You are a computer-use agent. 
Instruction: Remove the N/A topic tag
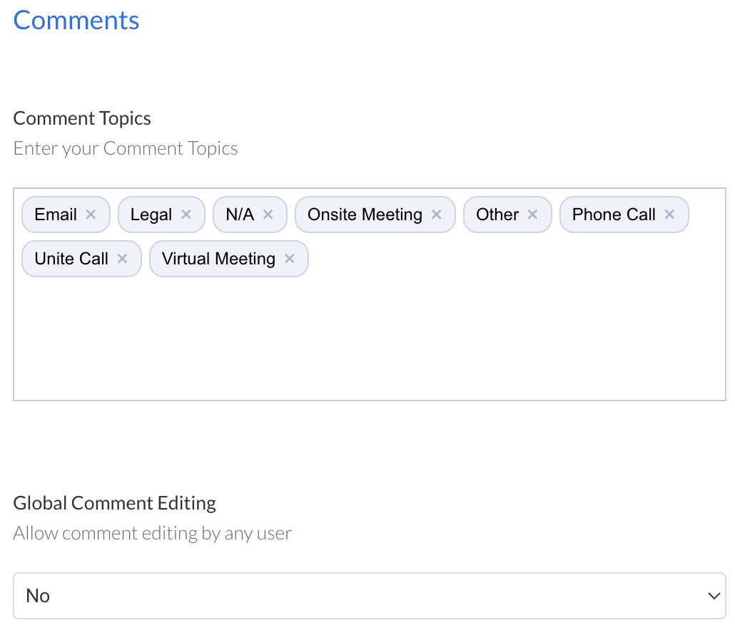coord(268,214)
